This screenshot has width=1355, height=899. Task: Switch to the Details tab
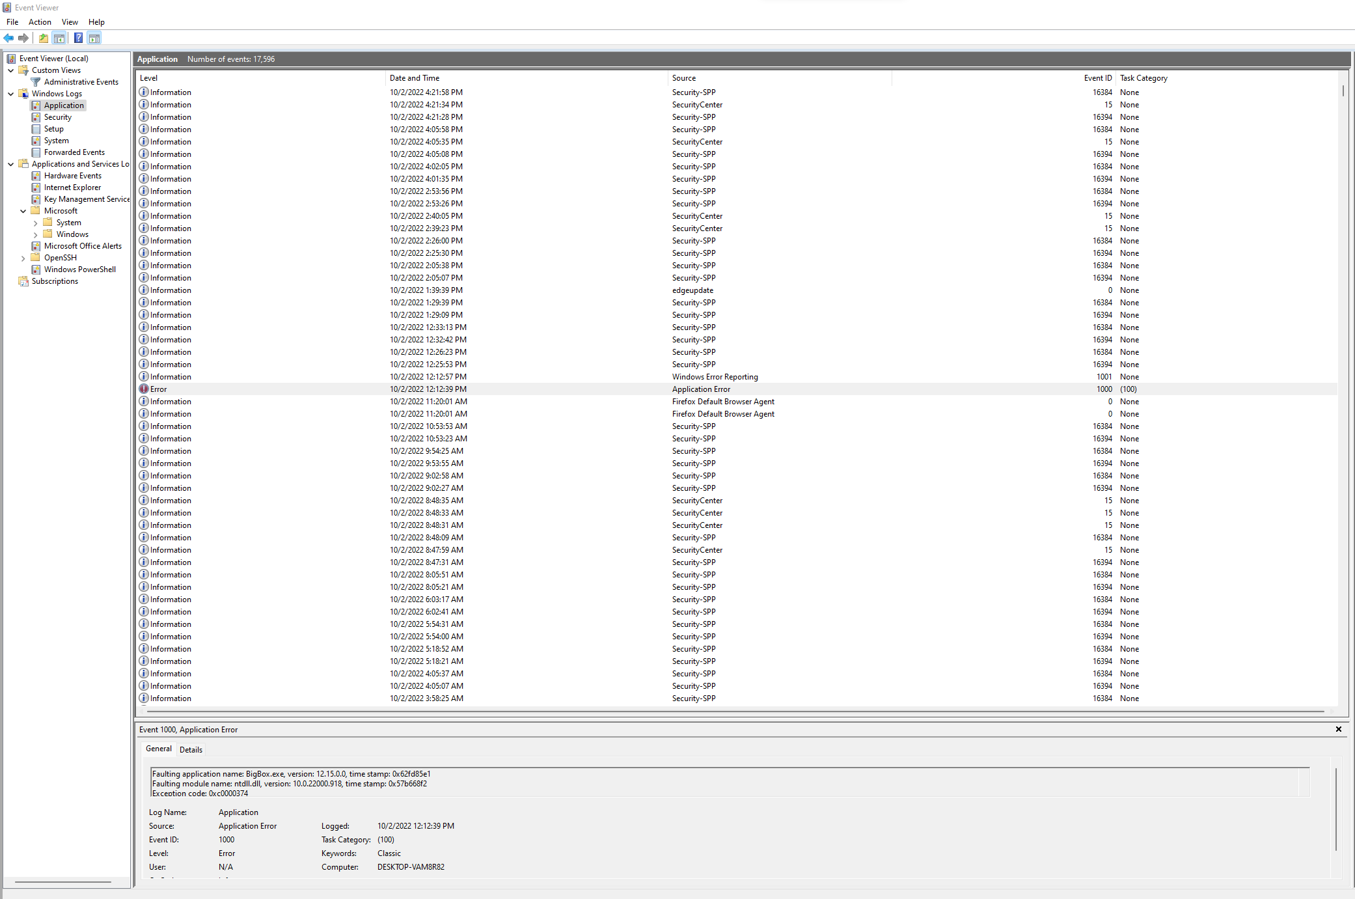coord(191,749)
